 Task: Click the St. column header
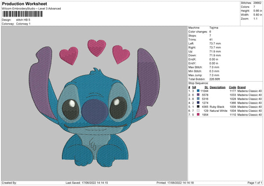(x=205, y=87)
